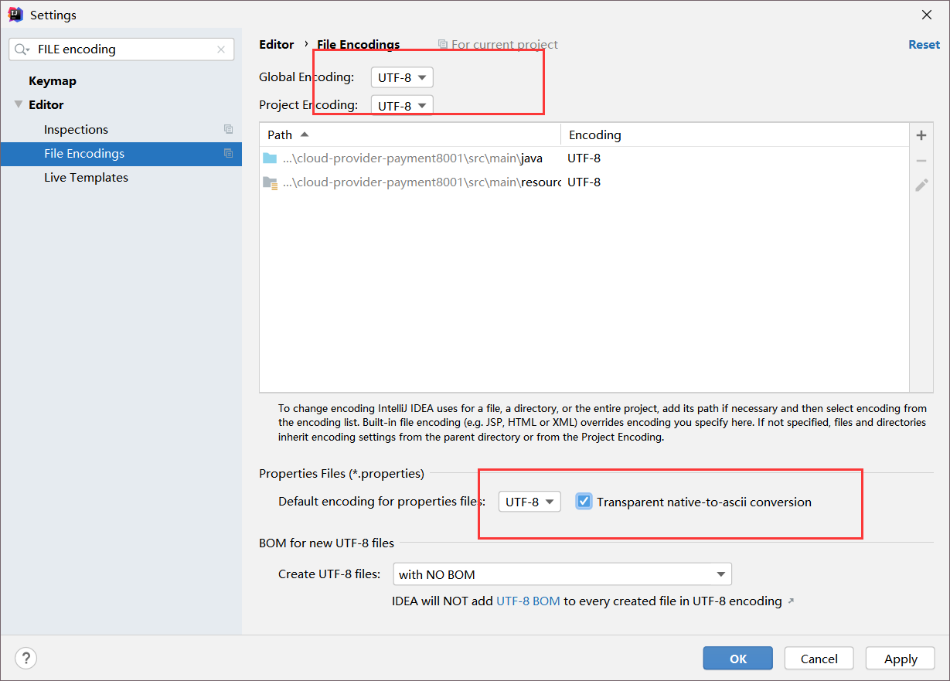Close the Settings dialog window
Screen dimensions: 950x681
(x=926, y=15)
